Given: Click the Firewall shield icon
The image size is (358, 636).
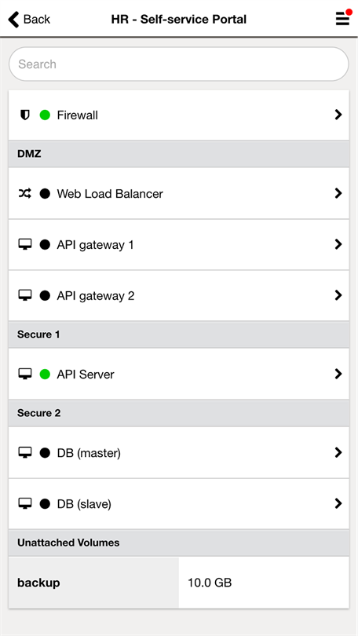Looking at the screenshot, I should point(25,115).
